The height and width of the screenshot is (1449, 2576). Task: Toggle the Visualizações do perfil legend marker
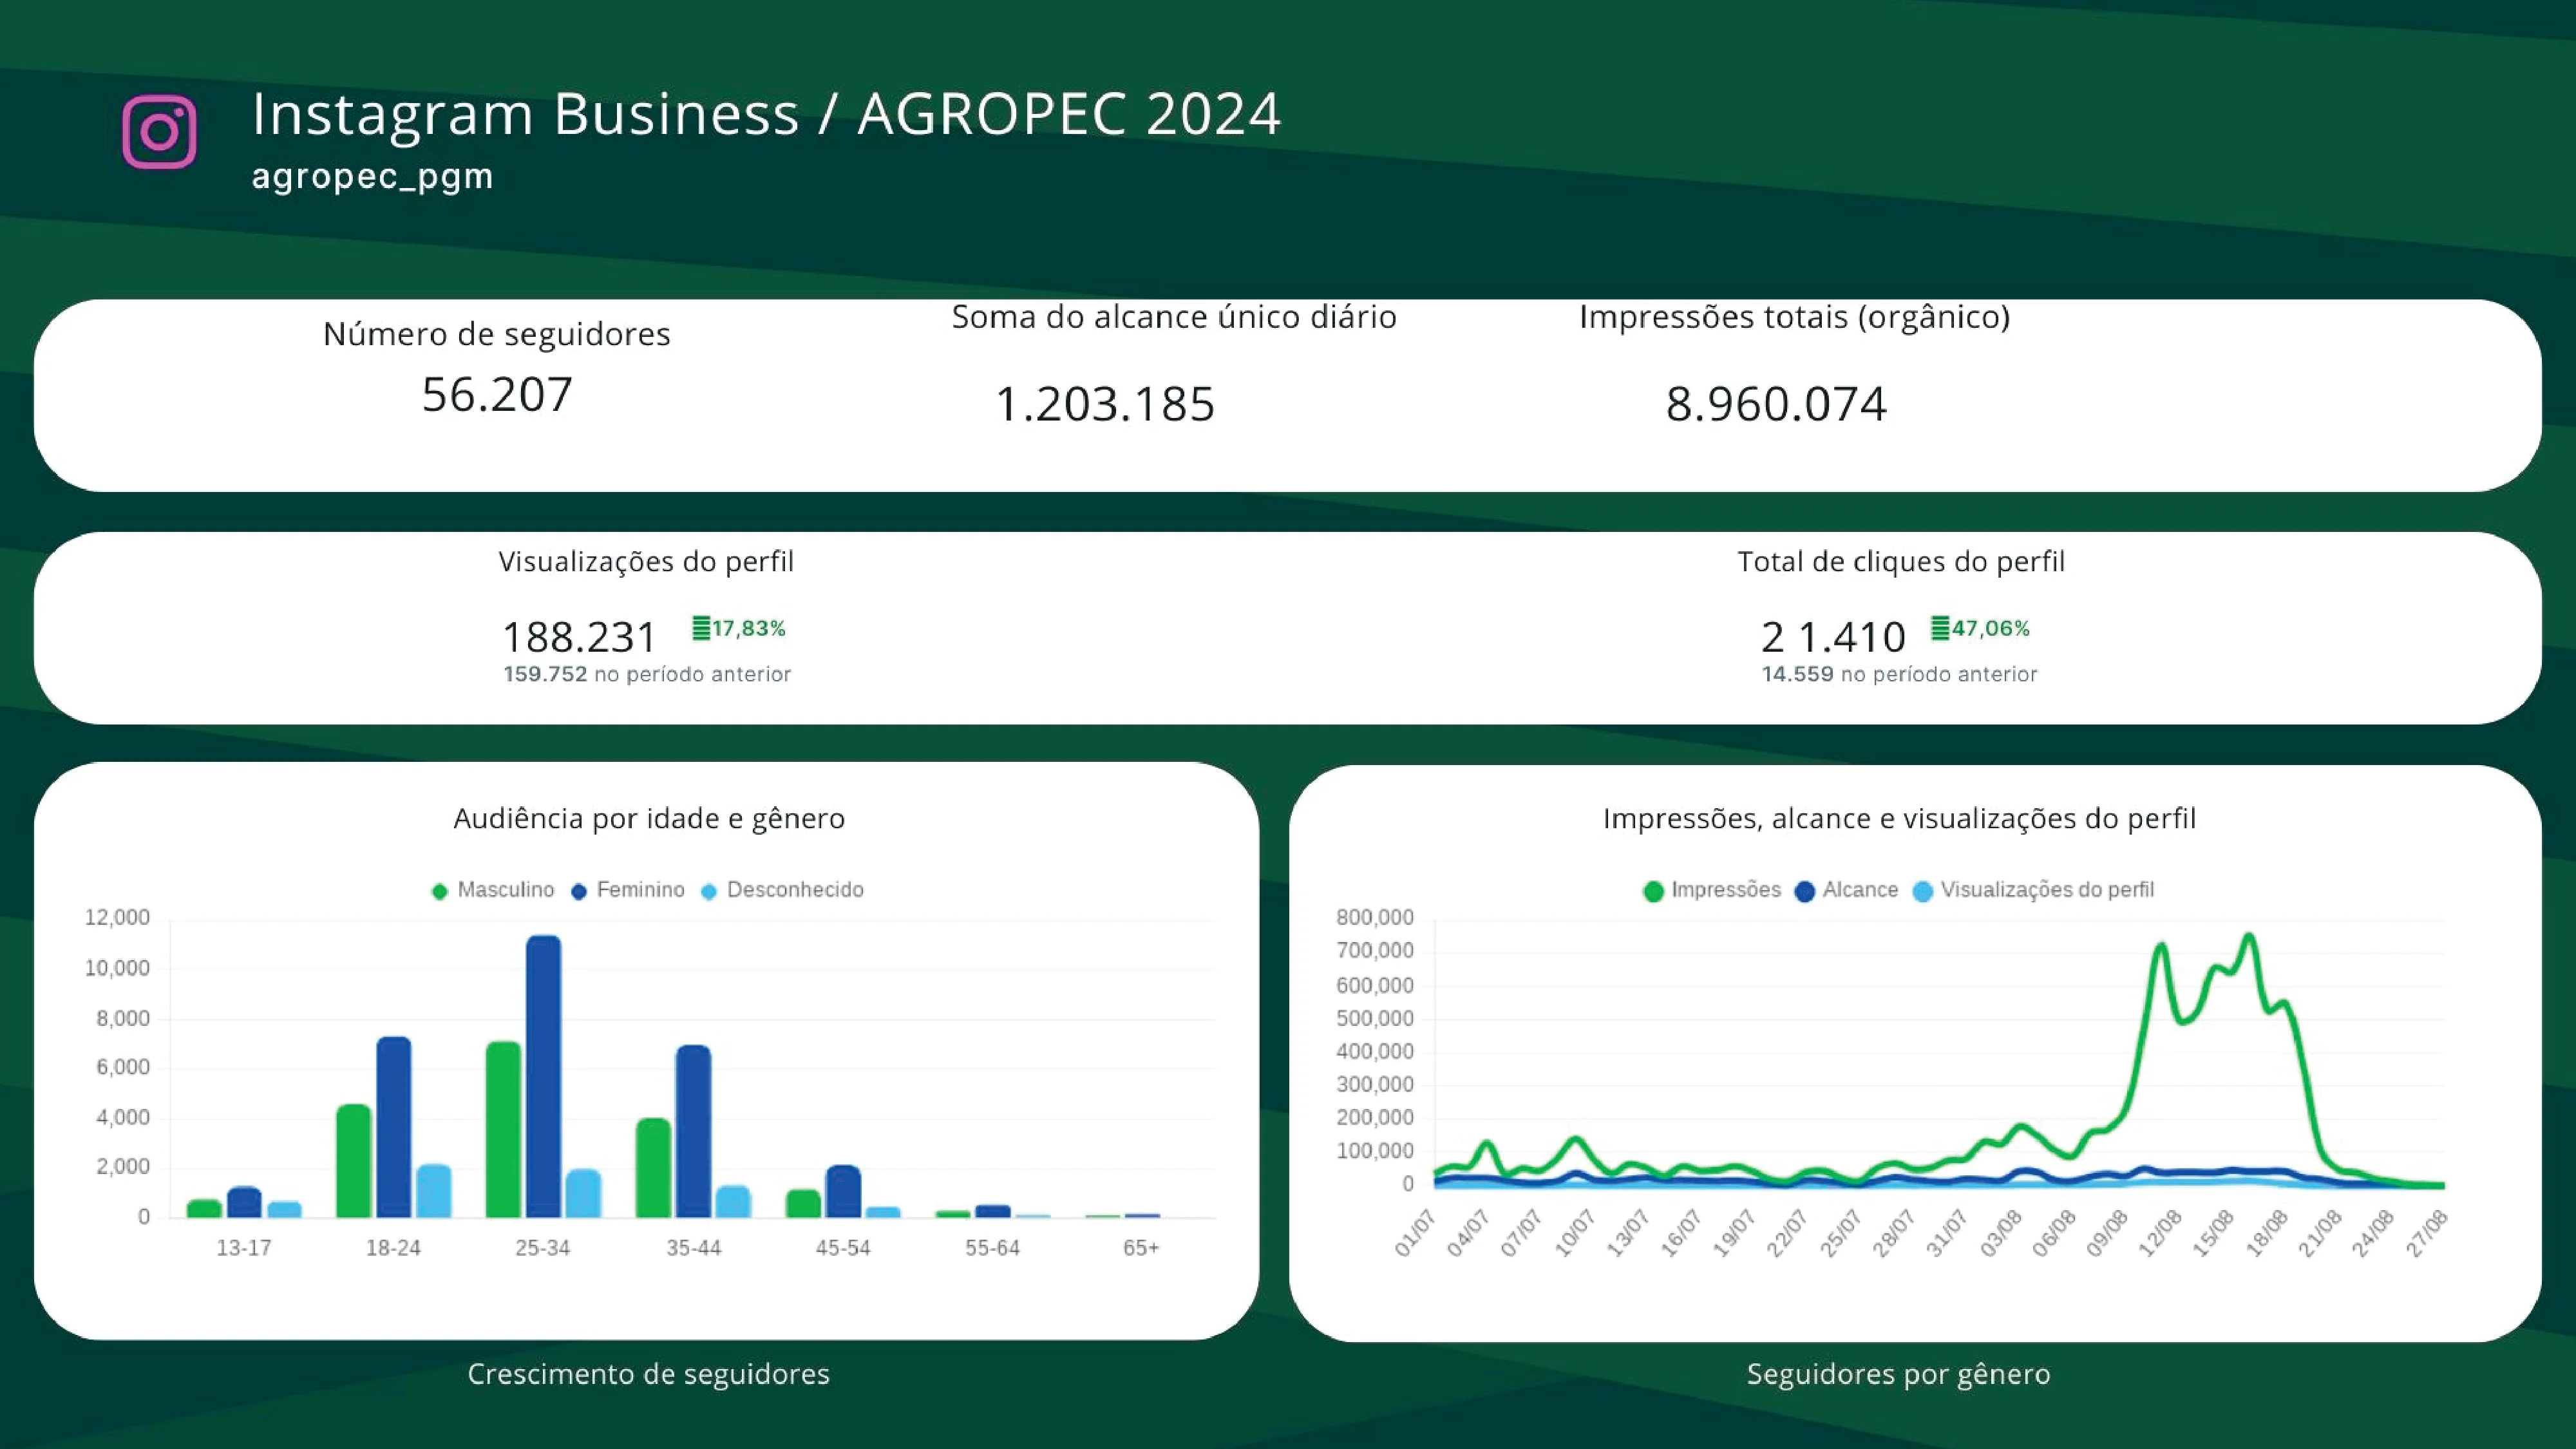(x=1923, y=891)
